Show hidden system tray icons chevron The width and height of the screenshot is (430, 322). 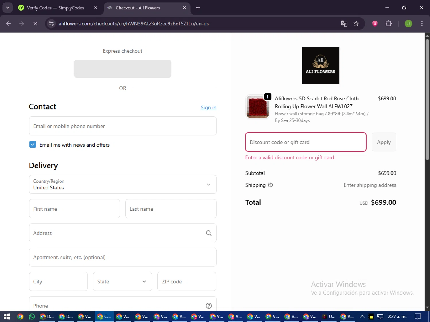(362, 317)
